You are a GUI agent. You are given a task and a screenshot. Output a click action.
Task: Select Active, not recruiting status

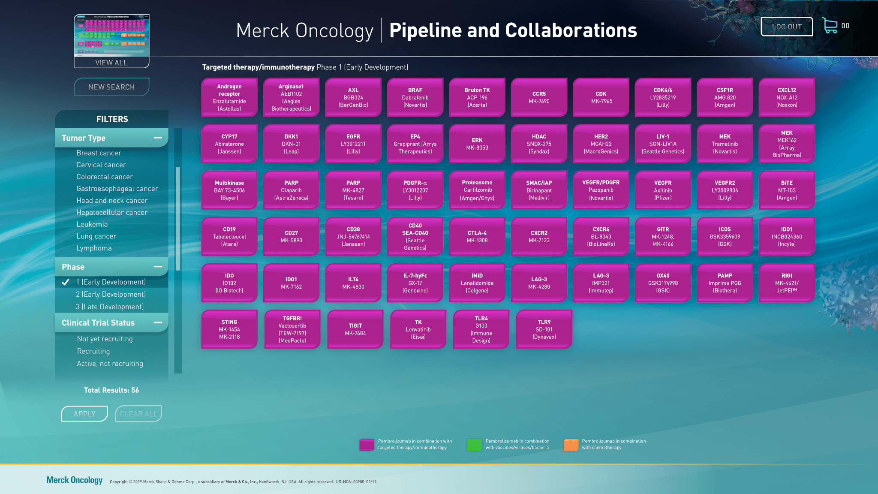click(110, 364)
